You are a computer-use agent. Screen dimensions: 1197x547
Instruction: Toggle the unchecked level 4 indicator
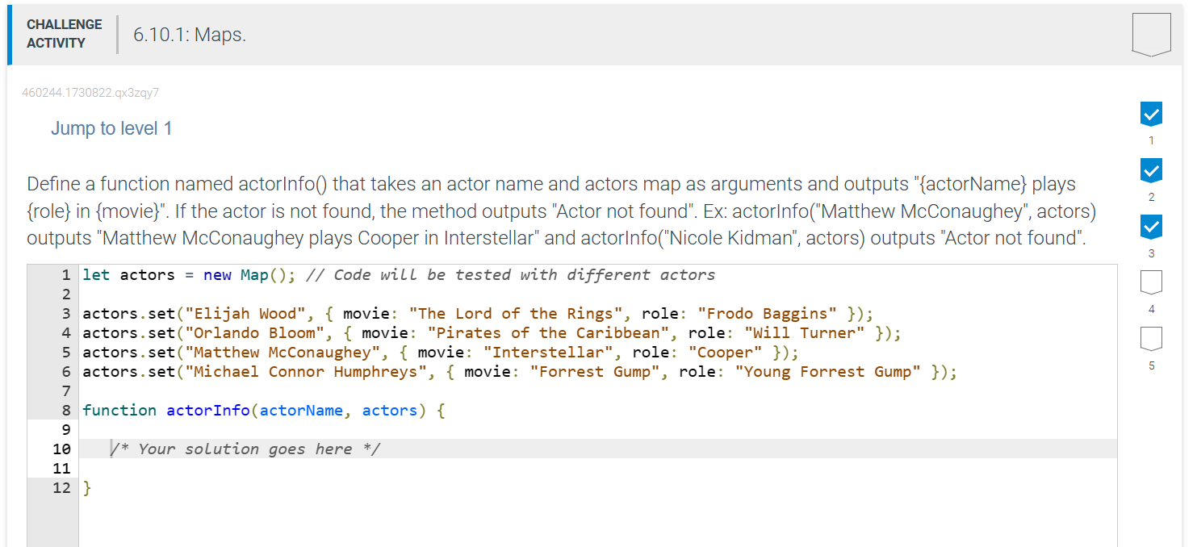pyautogui.click(x=1150, y=281)
